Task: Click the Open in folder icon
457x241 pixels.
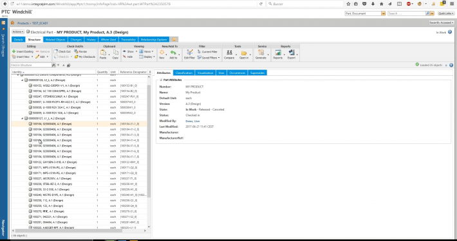Action: [x=244, y=53]
